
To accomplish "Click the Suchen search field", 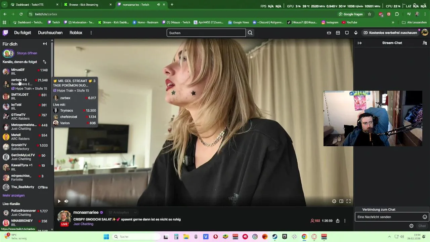I will pos(206,33).
